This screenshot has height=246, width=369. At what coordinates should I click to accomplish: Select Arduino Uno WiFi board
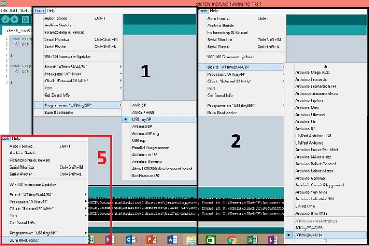click(311, 213)
